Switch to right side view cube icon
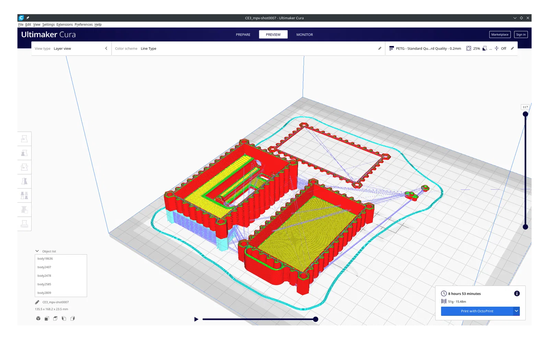The width and height of the screenshot is (549, 346). click(x=72, y=319)
